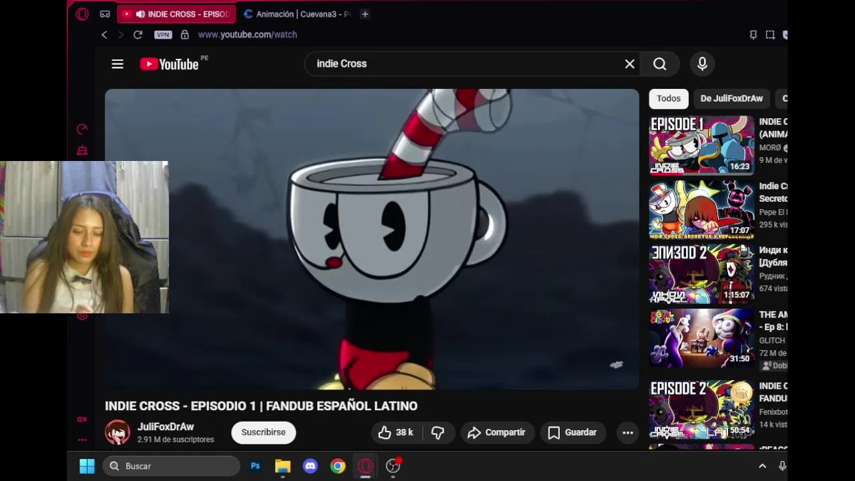Open sidebar three dots setup
The image size is (855, 481).
[82, 440]
